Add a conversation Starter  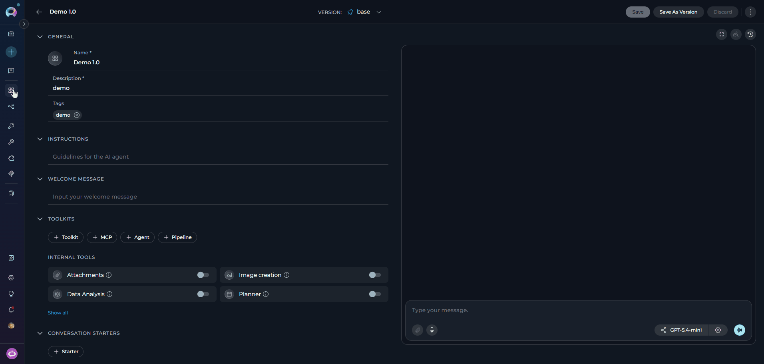(x=66, y=352)
